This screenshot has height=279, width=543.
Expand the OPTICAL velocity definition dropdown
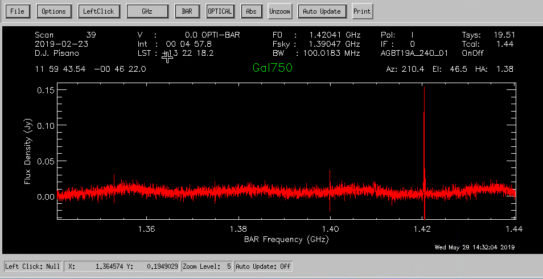tap(220, 11)
